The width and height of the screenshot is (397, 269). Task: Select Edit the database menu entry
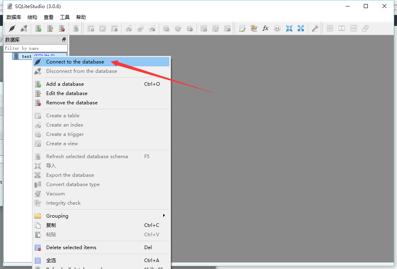[x=101, y=93]
